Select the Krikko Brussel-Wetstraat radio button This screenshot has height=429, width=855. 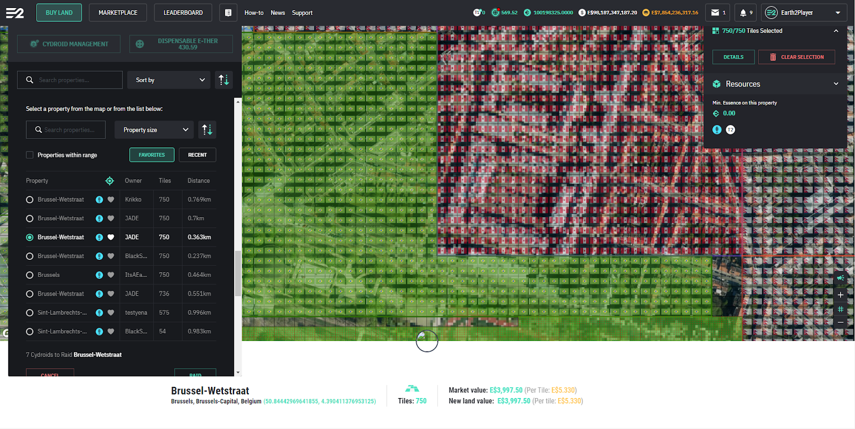[x=30, y=200]
